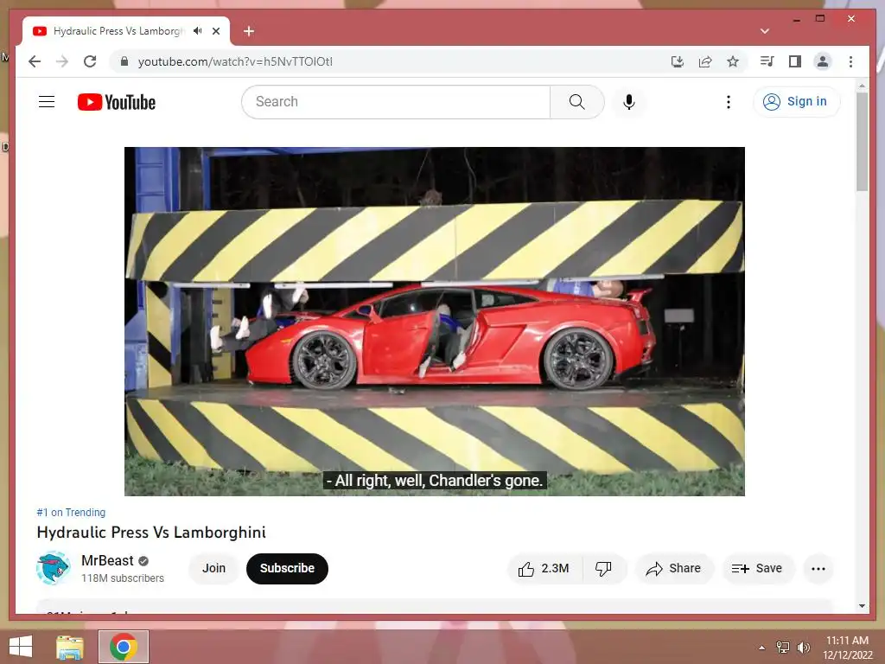The width and height of the screenshot is (885, 664).
Task: Like the video with thumbs up
Action: click(x=544, y=569)
